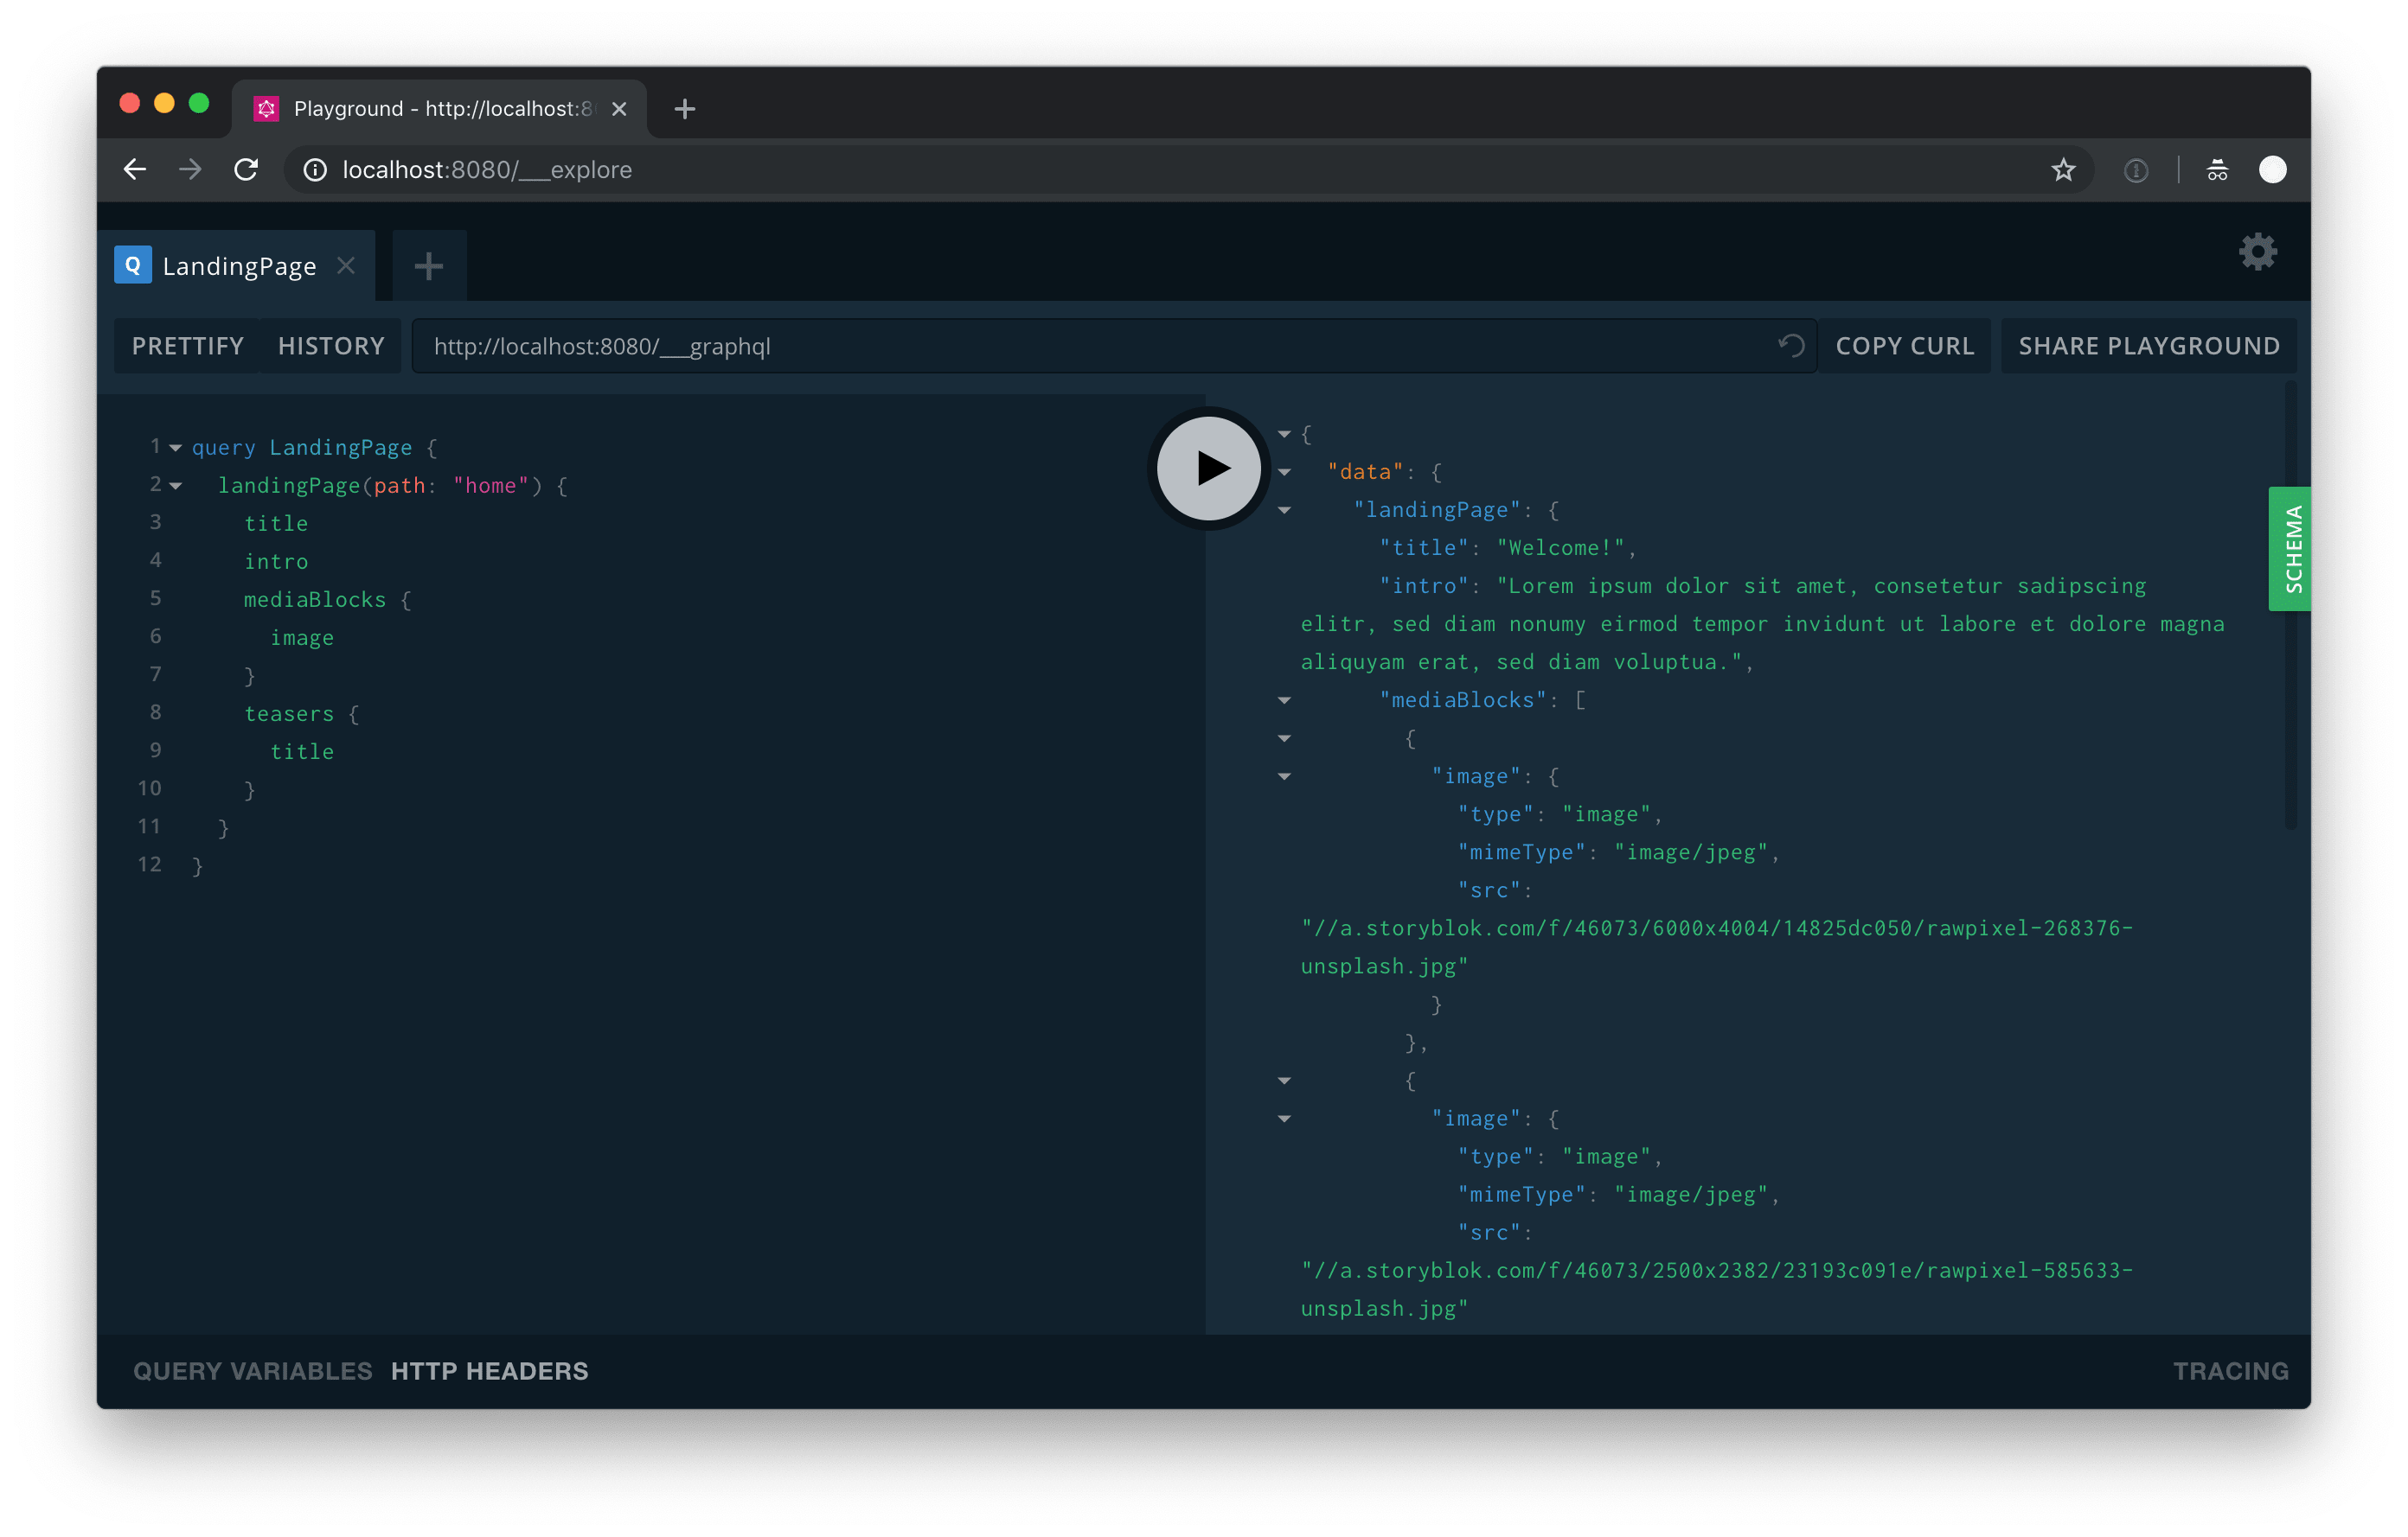The height and width of the screenshot is (1537, 2408).
Task: Go back in browser history
Action: [x=135, y=170]
